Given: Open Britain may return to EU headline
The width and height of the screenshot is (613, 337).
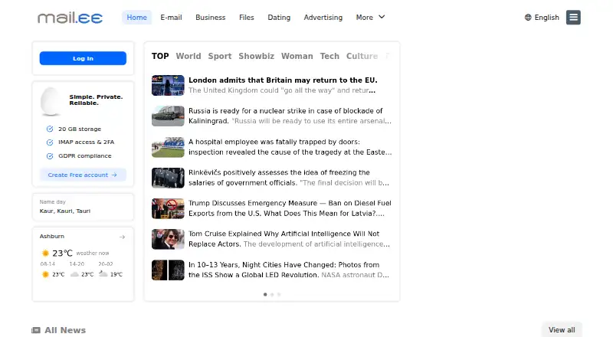Looking at the screenshot, I should tap(283, 80).
